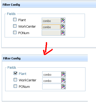The height and width of the screenshot is (102, 96).
Task: Tick the WorkCenter checkbox in bottom panel
Action: point(15,80)
